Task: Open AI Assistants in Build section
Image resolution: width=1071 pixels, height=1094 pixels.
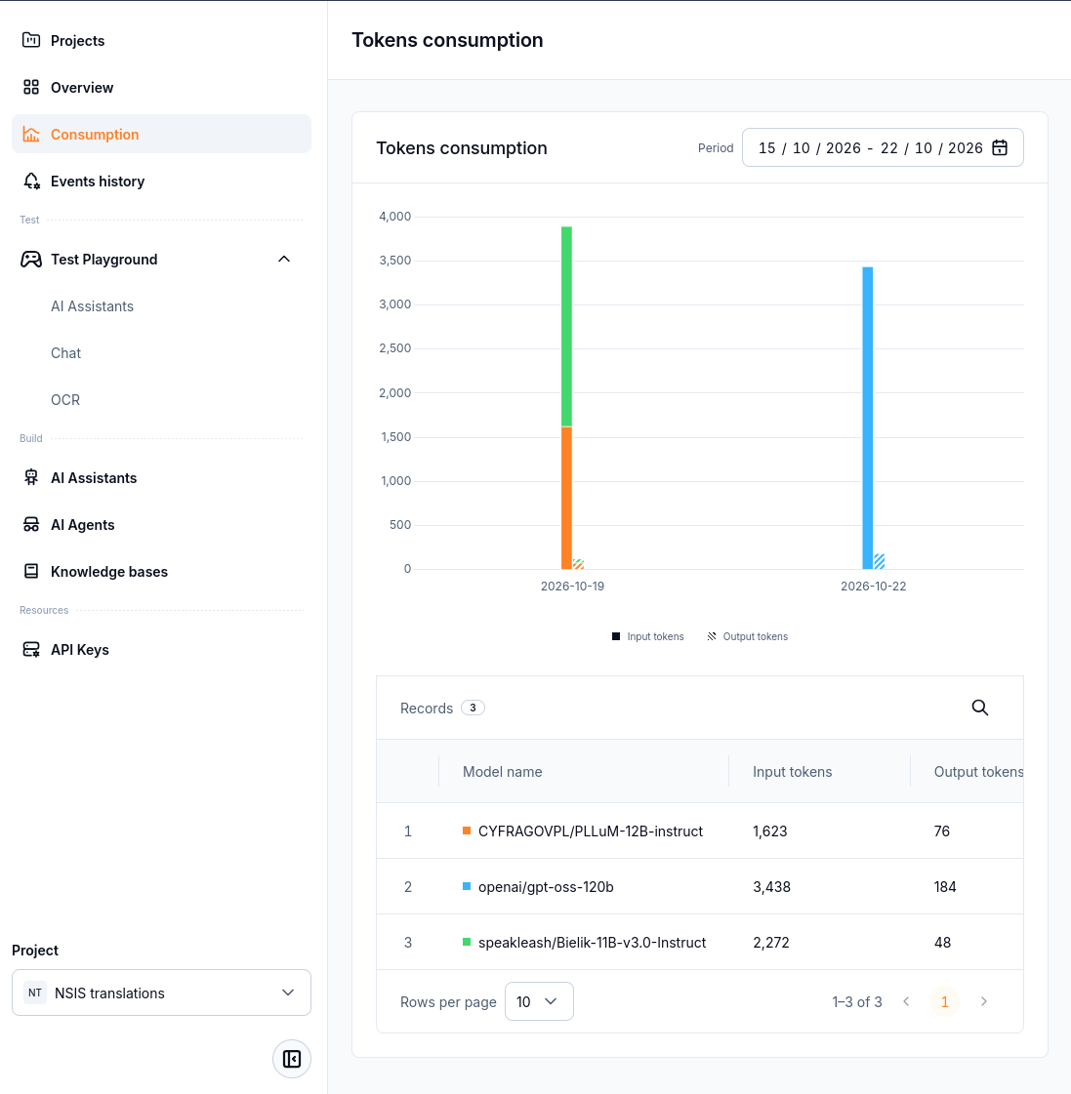Action: pos(161,478)
